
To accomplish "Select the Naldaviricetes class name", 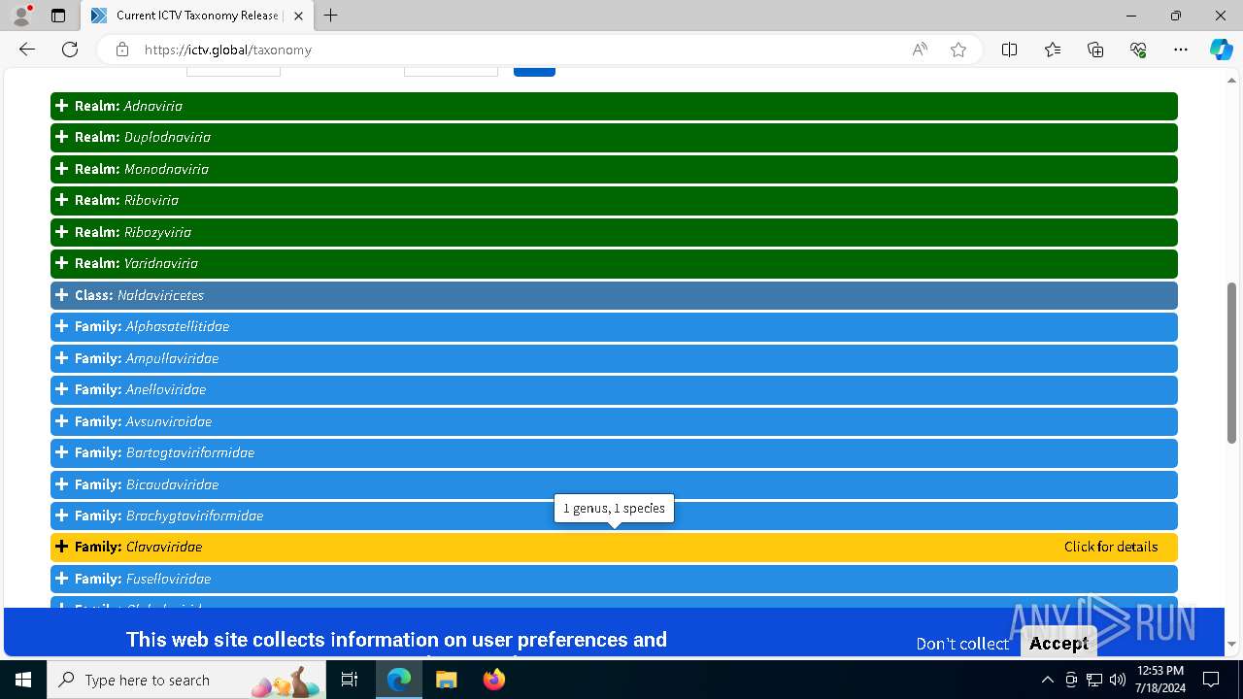I will click(160, 295).
